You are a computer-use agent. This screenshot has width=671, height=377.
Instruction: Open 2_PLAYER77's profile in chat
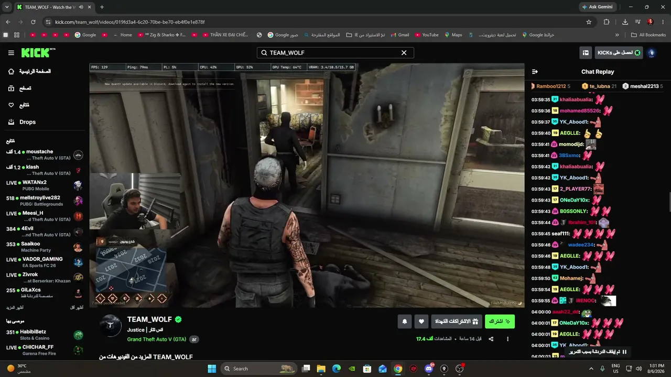(576, 189)
